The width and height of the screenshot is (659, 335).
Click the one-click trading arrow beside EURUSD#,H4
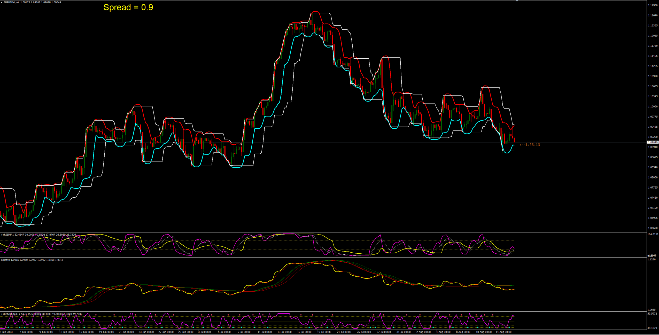pyautogui.click(x=2, y=2)
